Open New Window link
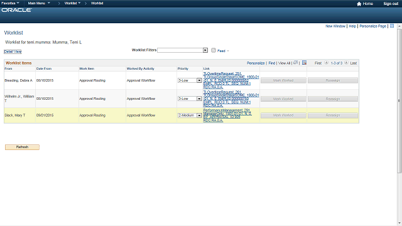 [x=335, y=26]
